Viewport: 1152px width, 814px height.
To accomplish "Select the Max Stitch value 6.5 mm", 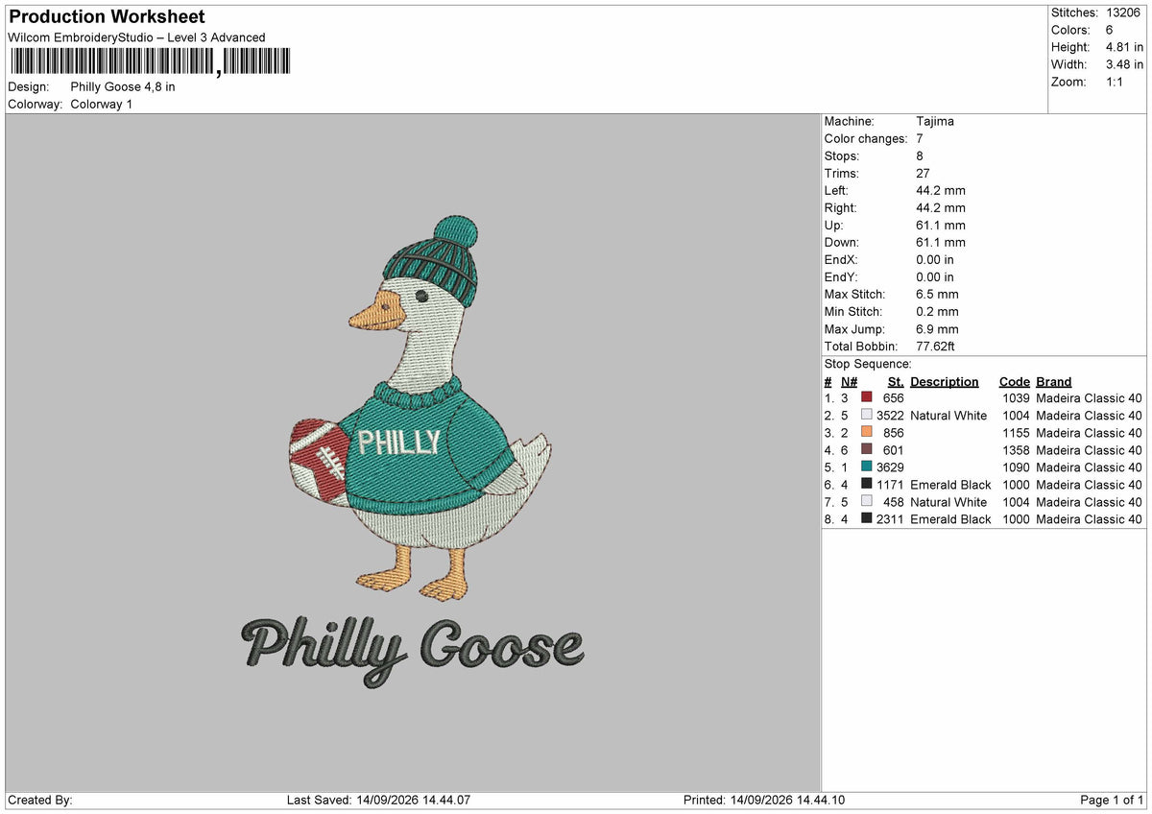I will [937, 295].
